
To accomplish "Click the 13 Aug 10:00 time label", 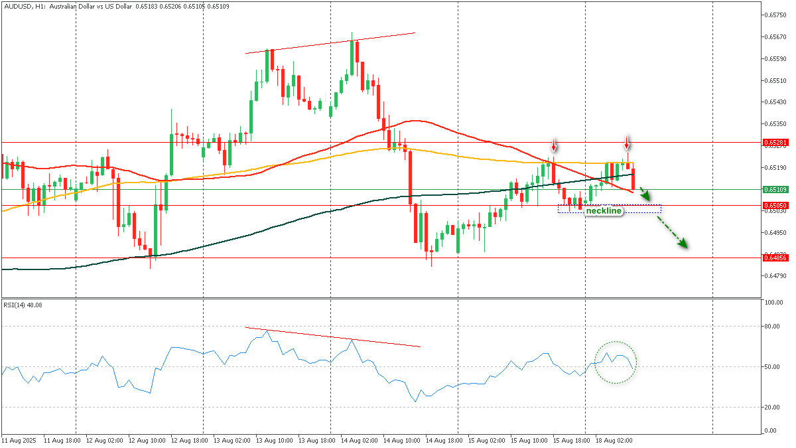I will pyautogui.click(x=275, y=439).
